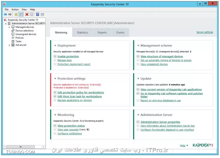Open Report on anti-virus databases in use
220x158 pixels.
coord(161,101)
